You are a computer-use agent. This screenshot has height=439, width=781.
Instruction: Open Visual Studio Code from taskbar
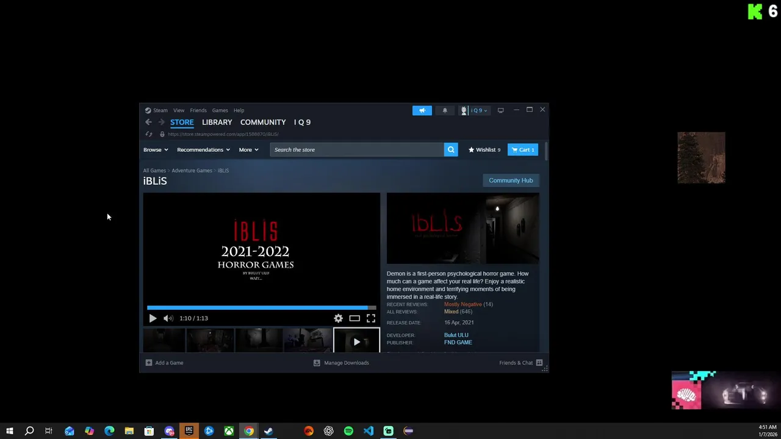369,431
